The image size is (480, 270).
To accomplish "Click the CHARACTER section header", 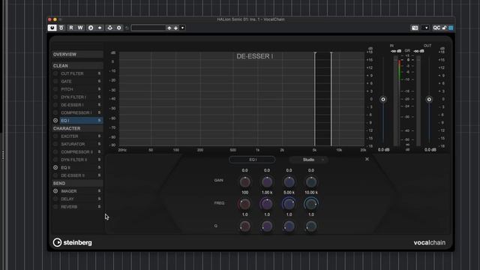I will point(77,128).
